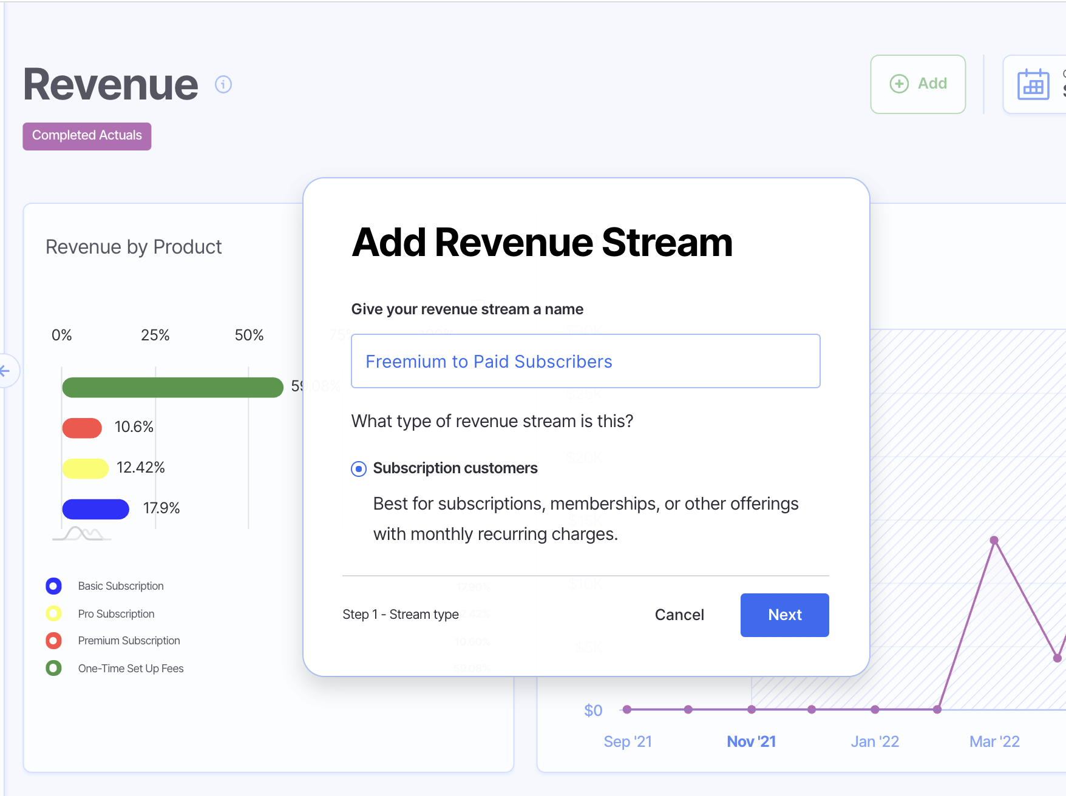Click the info icon beside Revenue title
The image size is (1066, 796).
pyautogui.click(x=223, y=84)
